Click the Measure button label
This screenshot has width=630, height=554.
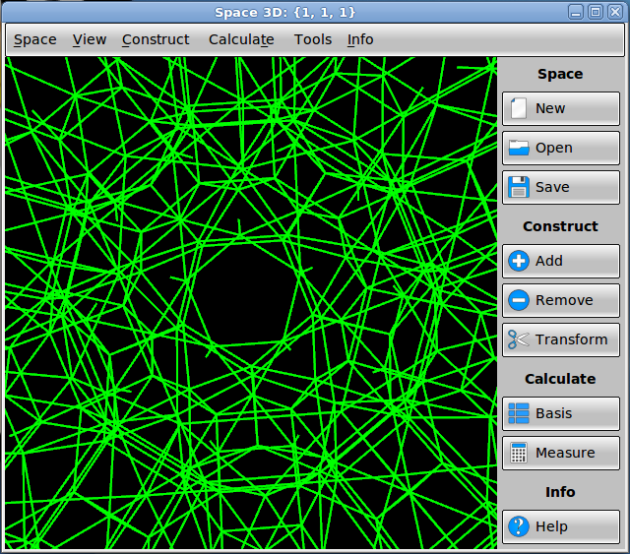click(565, 453)
